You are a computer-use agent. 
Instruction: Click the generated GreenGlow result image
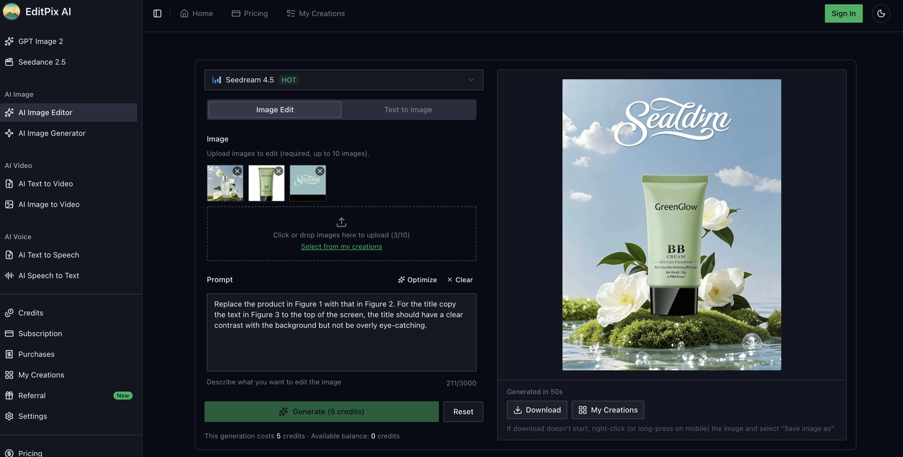pyautogui.click(x=671, y=224)
